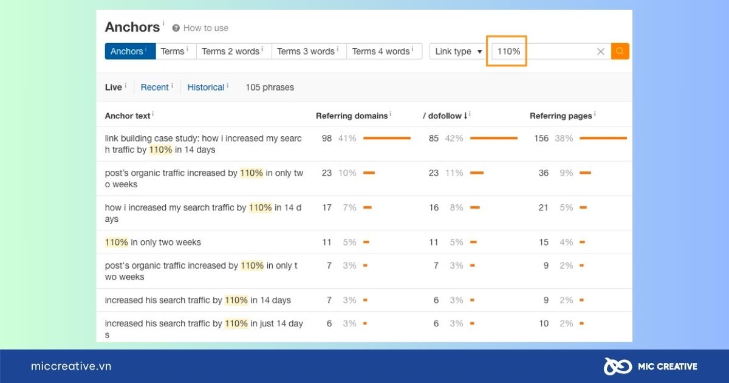This screenshot has width=729, height=383.
Task: Click info icon beside Referring pages header
Action: (595, 114)
